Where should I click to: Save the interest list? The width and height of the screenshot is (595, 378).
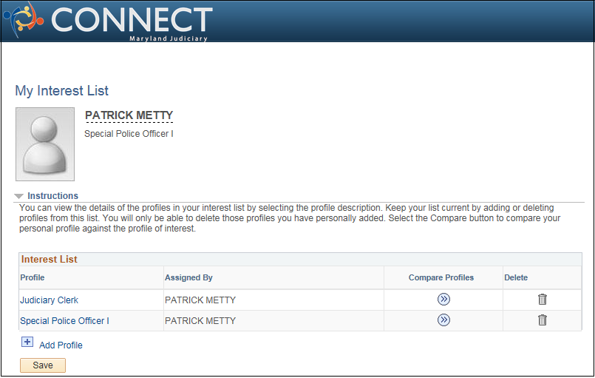43,365
